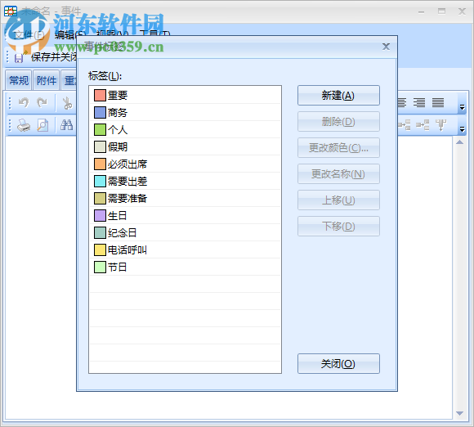Viewport: 474px width, 427px height.
Task: Click the yellow swatch for 电话呼叫
Action: 100,250
